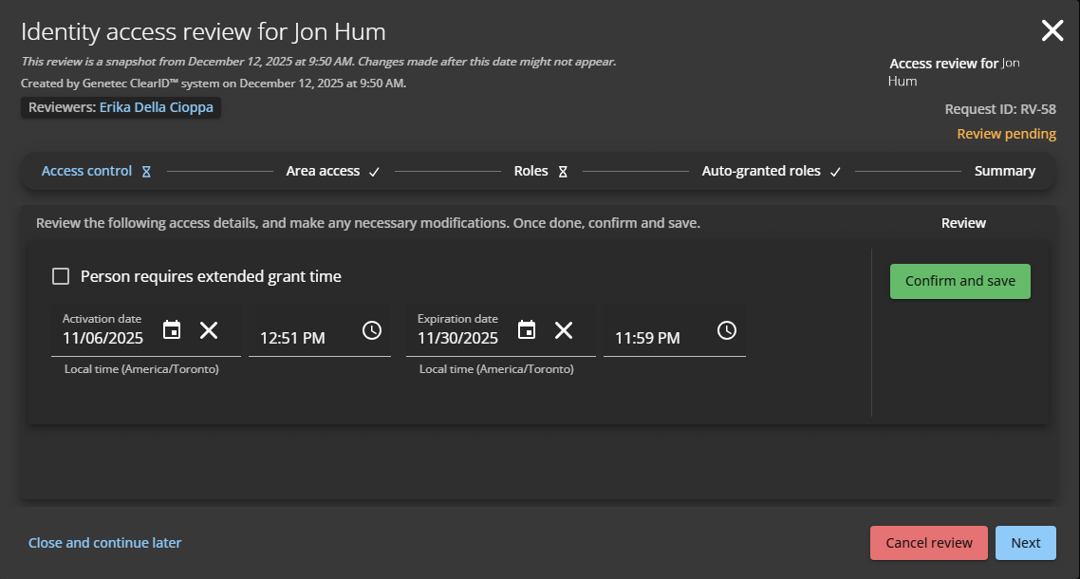Open the Activation date calendar picker
Screen dimensions: 1080x579
pyautogui.click(x=172, y=330)
